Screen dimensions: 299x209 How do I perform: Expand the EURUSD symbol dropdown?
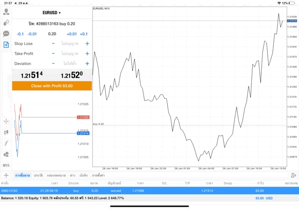(x=51, y=13)
